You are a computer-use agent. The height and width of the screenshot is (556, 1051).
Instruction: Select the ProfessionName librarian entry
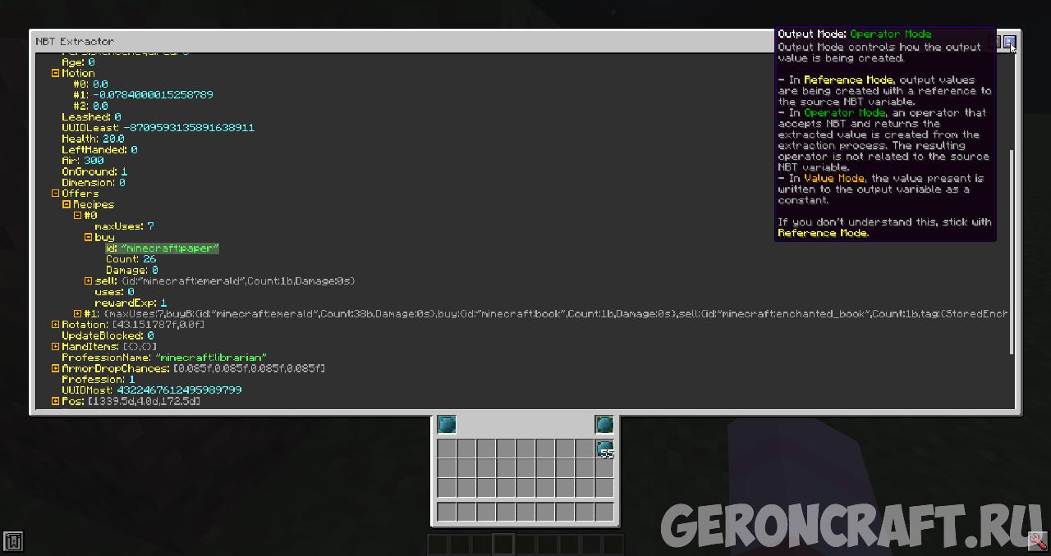pyautogui.click(x=163, y=358)
